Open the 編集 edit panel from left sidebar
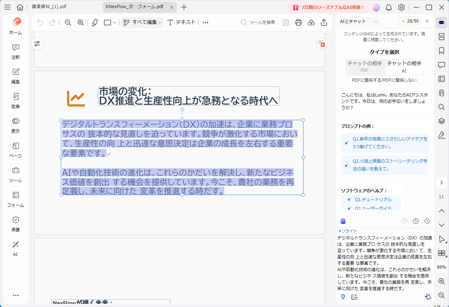 point(15,76)
